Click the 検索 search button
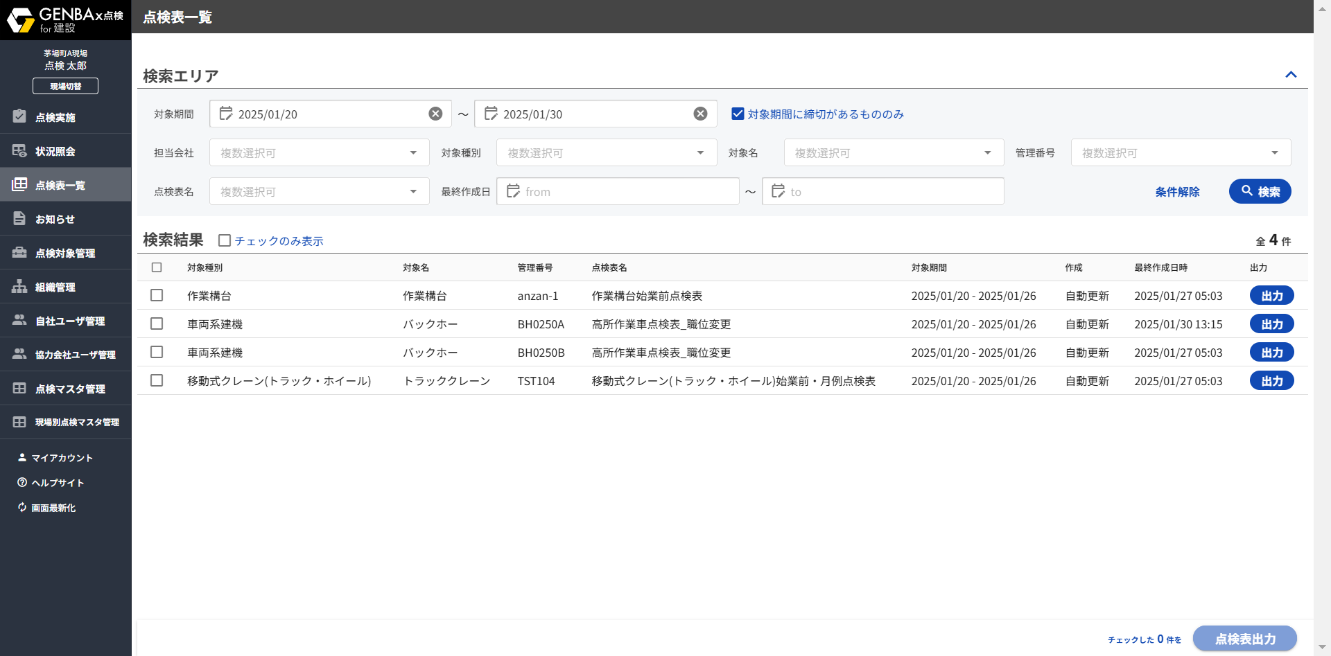The image size is (1331, 656). click(1260, 191)
